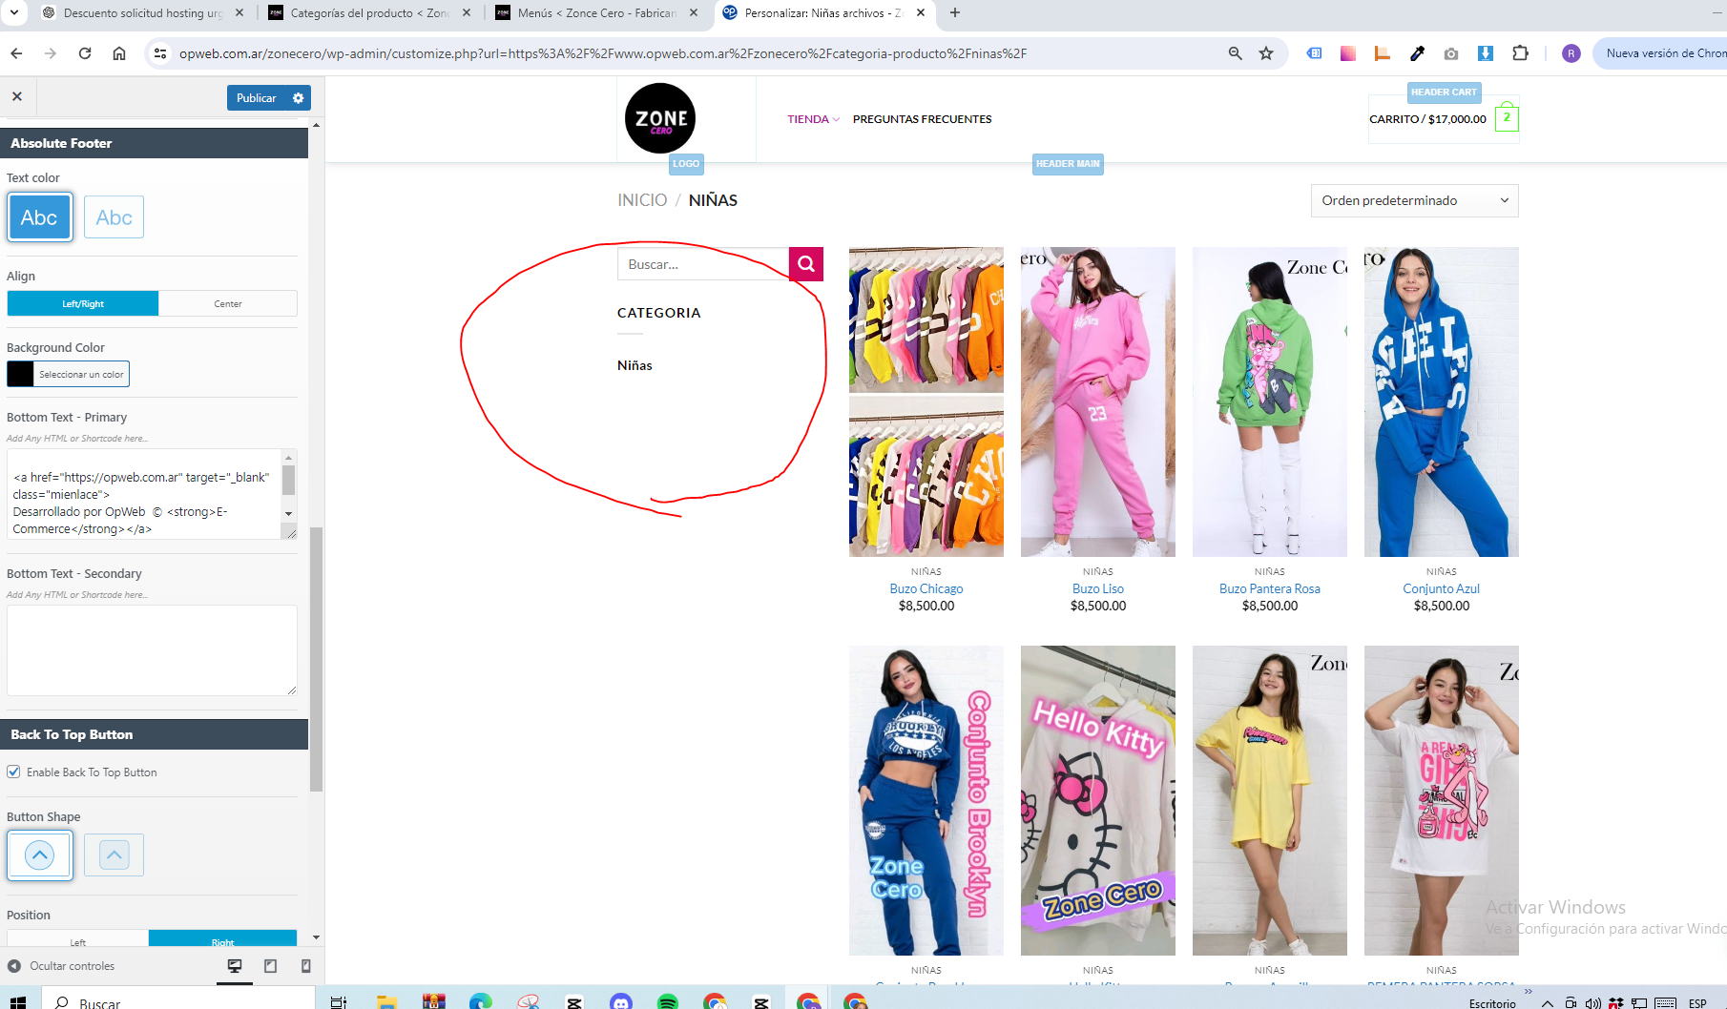Click the Seleccionar un color button
The image size is (1727, 1009).
pos(81,374)
